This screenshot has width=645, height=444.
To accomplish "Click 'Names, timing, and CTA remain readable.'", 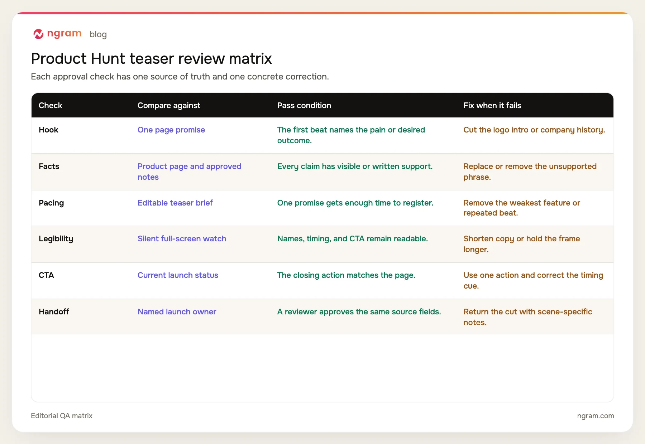I will pos(353,238).
